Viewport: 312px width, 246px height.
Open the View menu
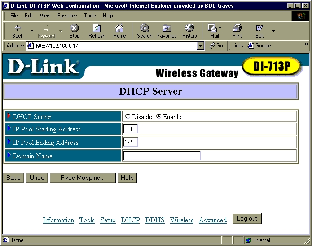tap(45, 16)
